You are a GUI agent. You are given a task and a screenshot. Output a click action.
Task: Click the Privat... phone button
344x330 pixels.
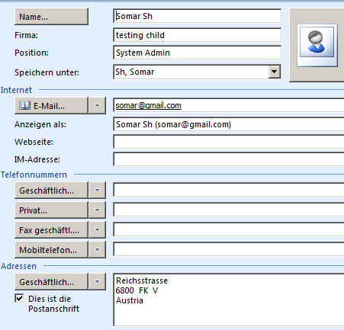pyautogui.click(x=51, y=210)
